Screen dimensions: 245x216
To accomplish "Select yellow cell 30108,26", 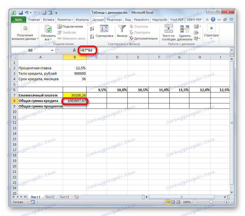I will tap(75, 95).
